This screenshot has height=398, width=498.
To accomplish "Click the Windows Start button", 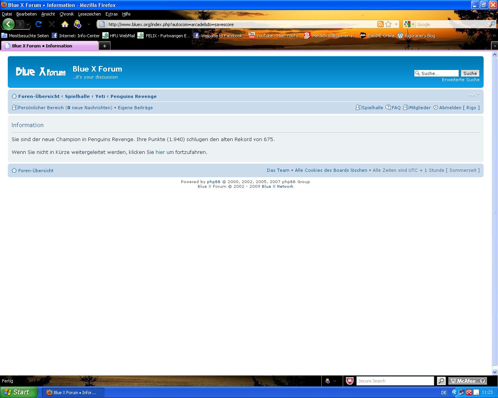I will tap(19, 392).
